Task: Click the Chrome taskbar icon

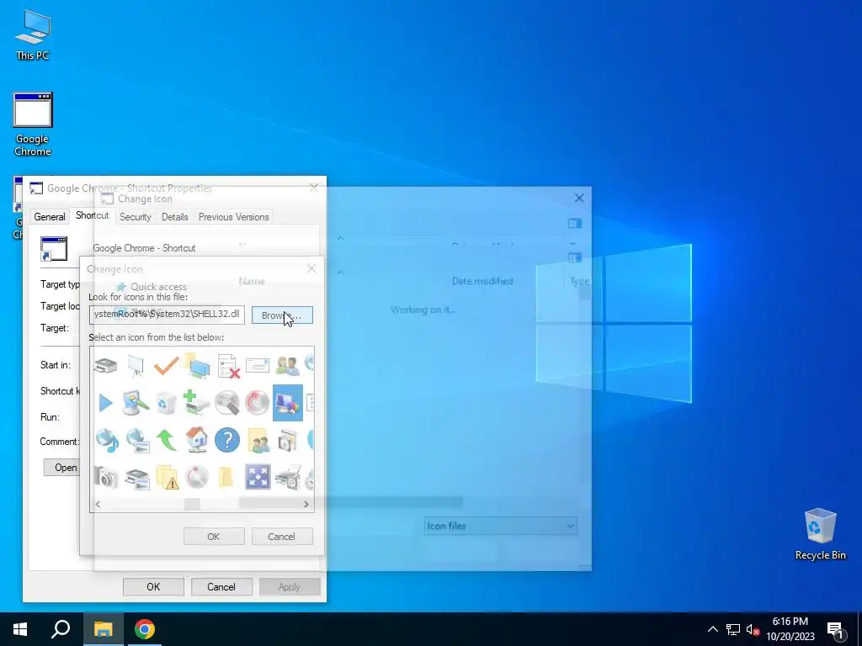Action: pyautogui.click(x=145, y=629)
